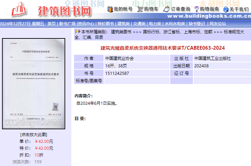Click the 出版日期 label cell
The width and height of the screenshot is (251, 166).
(x=181, y=66)
